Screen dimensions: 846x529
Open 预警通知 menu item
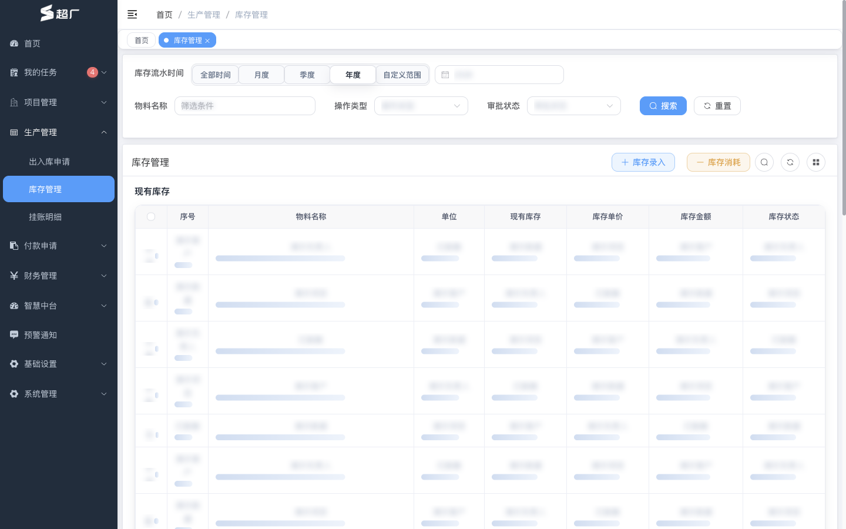click(x=59, y=335)
